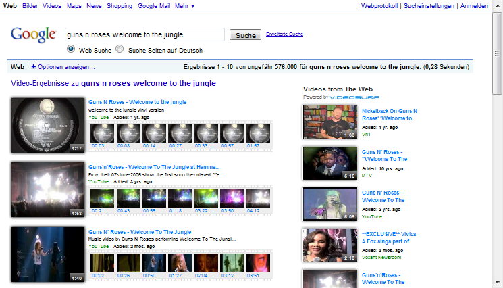Jump to 02:04 frame in music video
This screenshot has height=288, width=503.
coord(206,262)
